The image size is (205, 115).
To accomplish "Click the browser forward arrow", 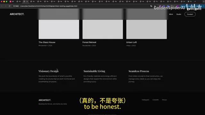I will point(6,6).
